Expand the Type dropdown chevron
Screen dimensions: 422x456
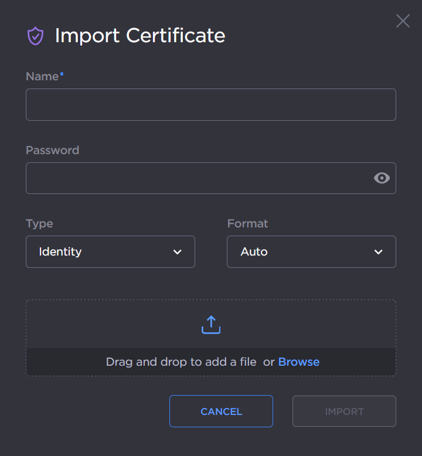(178, 252)
